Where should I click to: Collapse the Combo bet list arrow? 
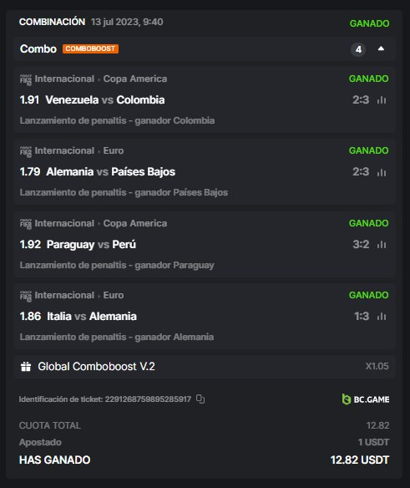381,48
